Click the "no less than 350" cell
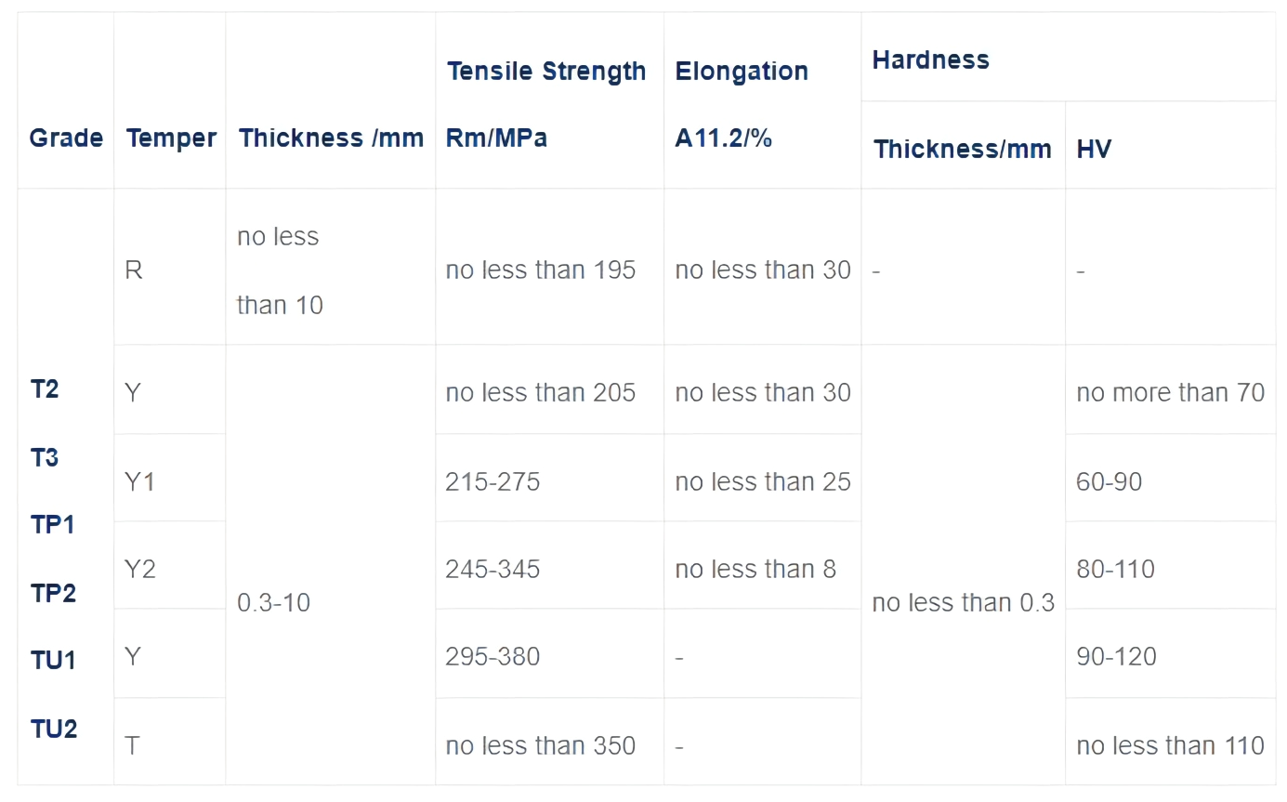 [x=540, y=745]
